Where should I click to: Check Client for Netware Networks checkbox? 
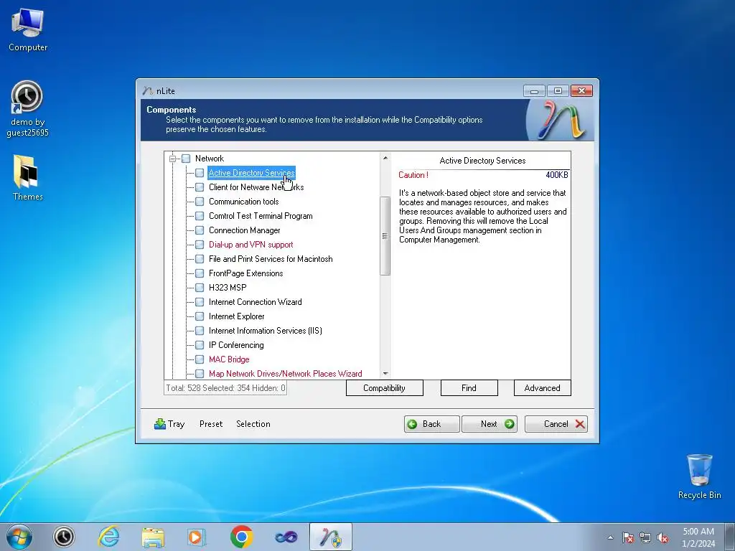pos(200,187)
